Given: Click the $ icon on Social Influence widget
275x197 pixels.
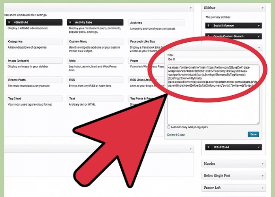Looking at the screenshot, I should pos(208,26).
